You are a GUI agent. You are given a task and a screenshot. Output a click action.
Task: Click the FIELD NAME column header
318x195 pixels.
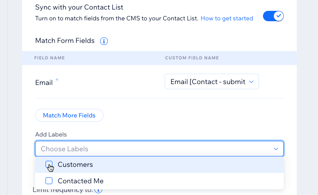click(x=49, y=58)
